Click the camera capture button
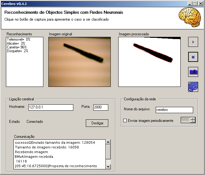 tap(193, 72)
